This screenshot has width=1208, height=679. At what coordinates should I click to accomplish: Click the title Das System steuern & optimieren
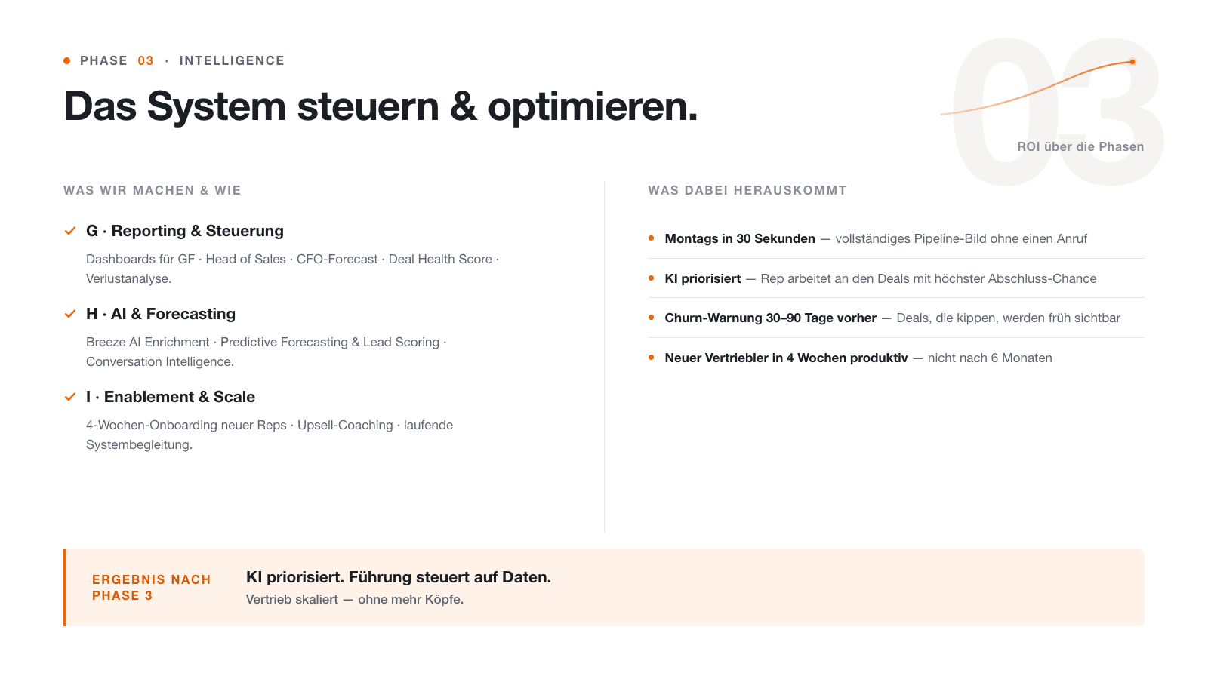point(381,106)
